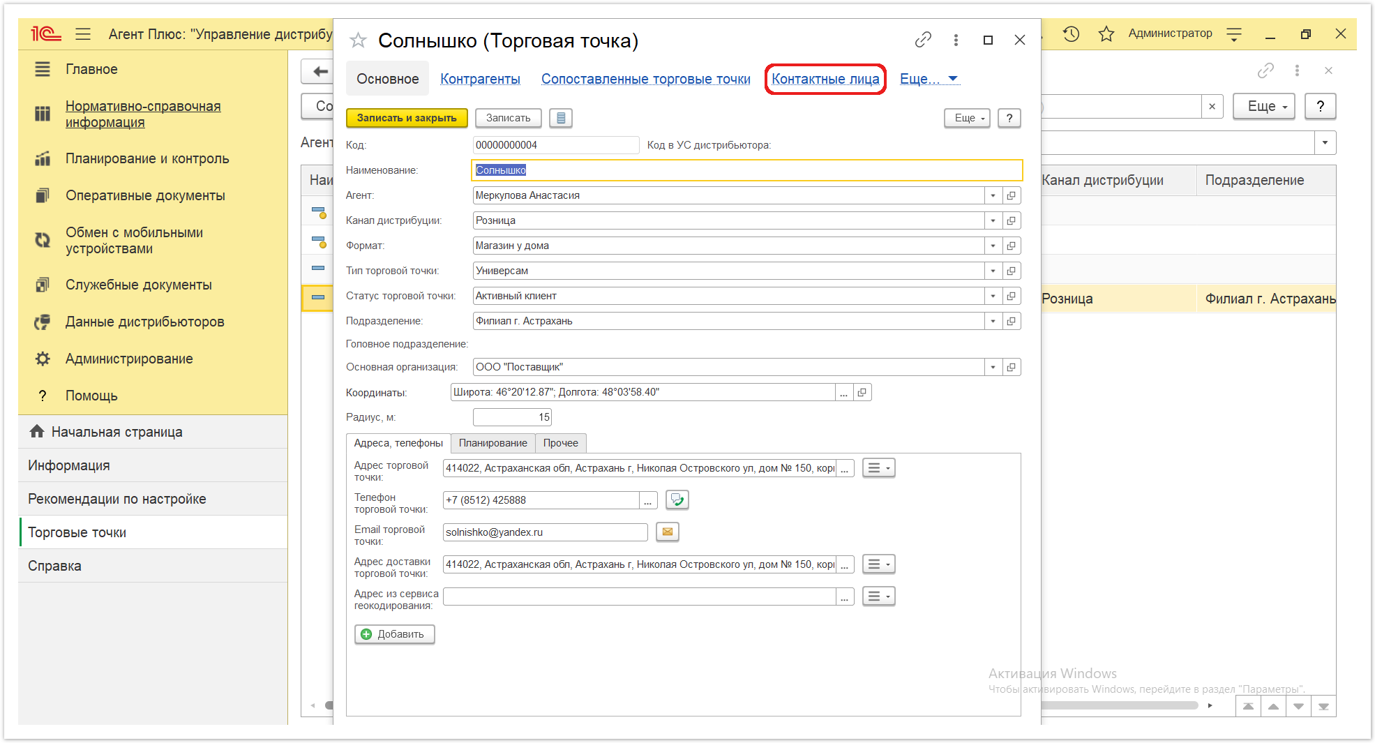Expand Еще... navigation links dropdown
This screenshot has height=743, width=1375.
click(x=929, y=79)
